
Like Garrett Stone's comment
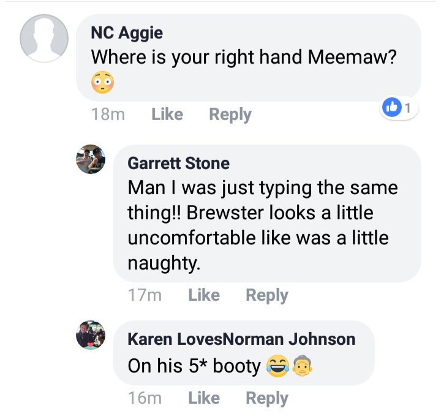203,295
